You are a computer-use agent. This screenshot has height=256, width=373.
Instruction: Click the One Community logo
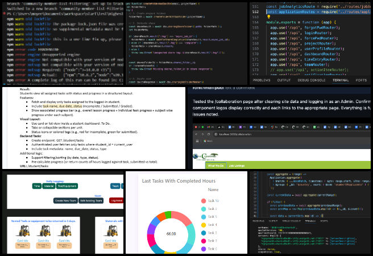[x=205, y=156]
